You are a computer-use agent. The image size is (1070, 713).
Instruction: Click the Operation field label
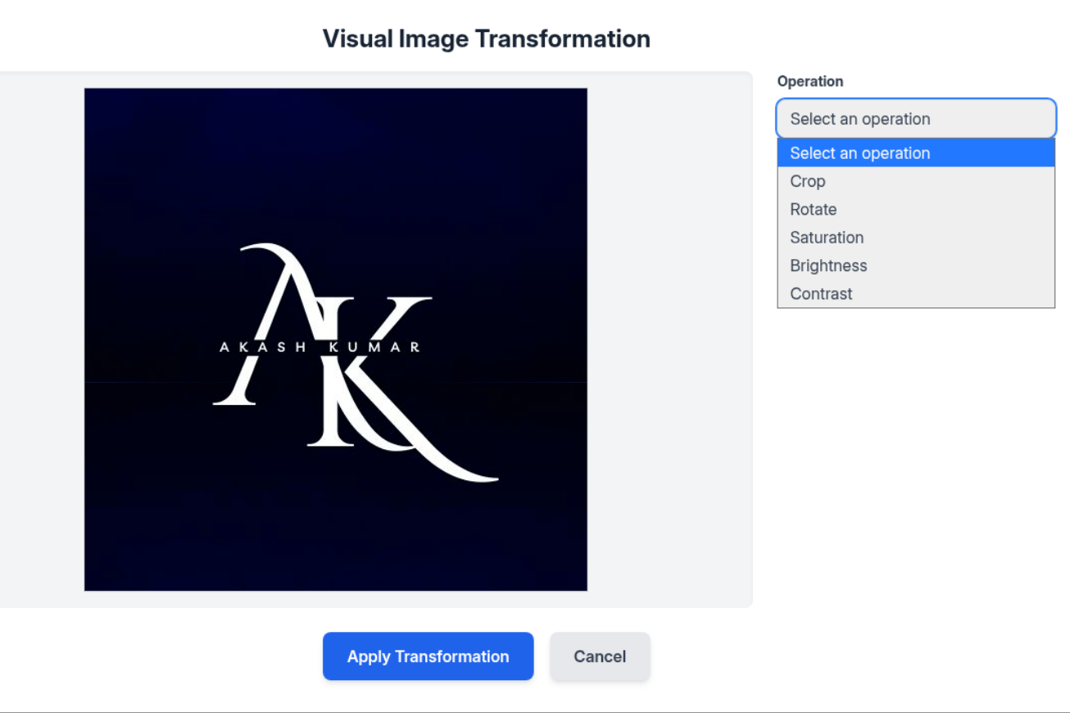[810, 81]
